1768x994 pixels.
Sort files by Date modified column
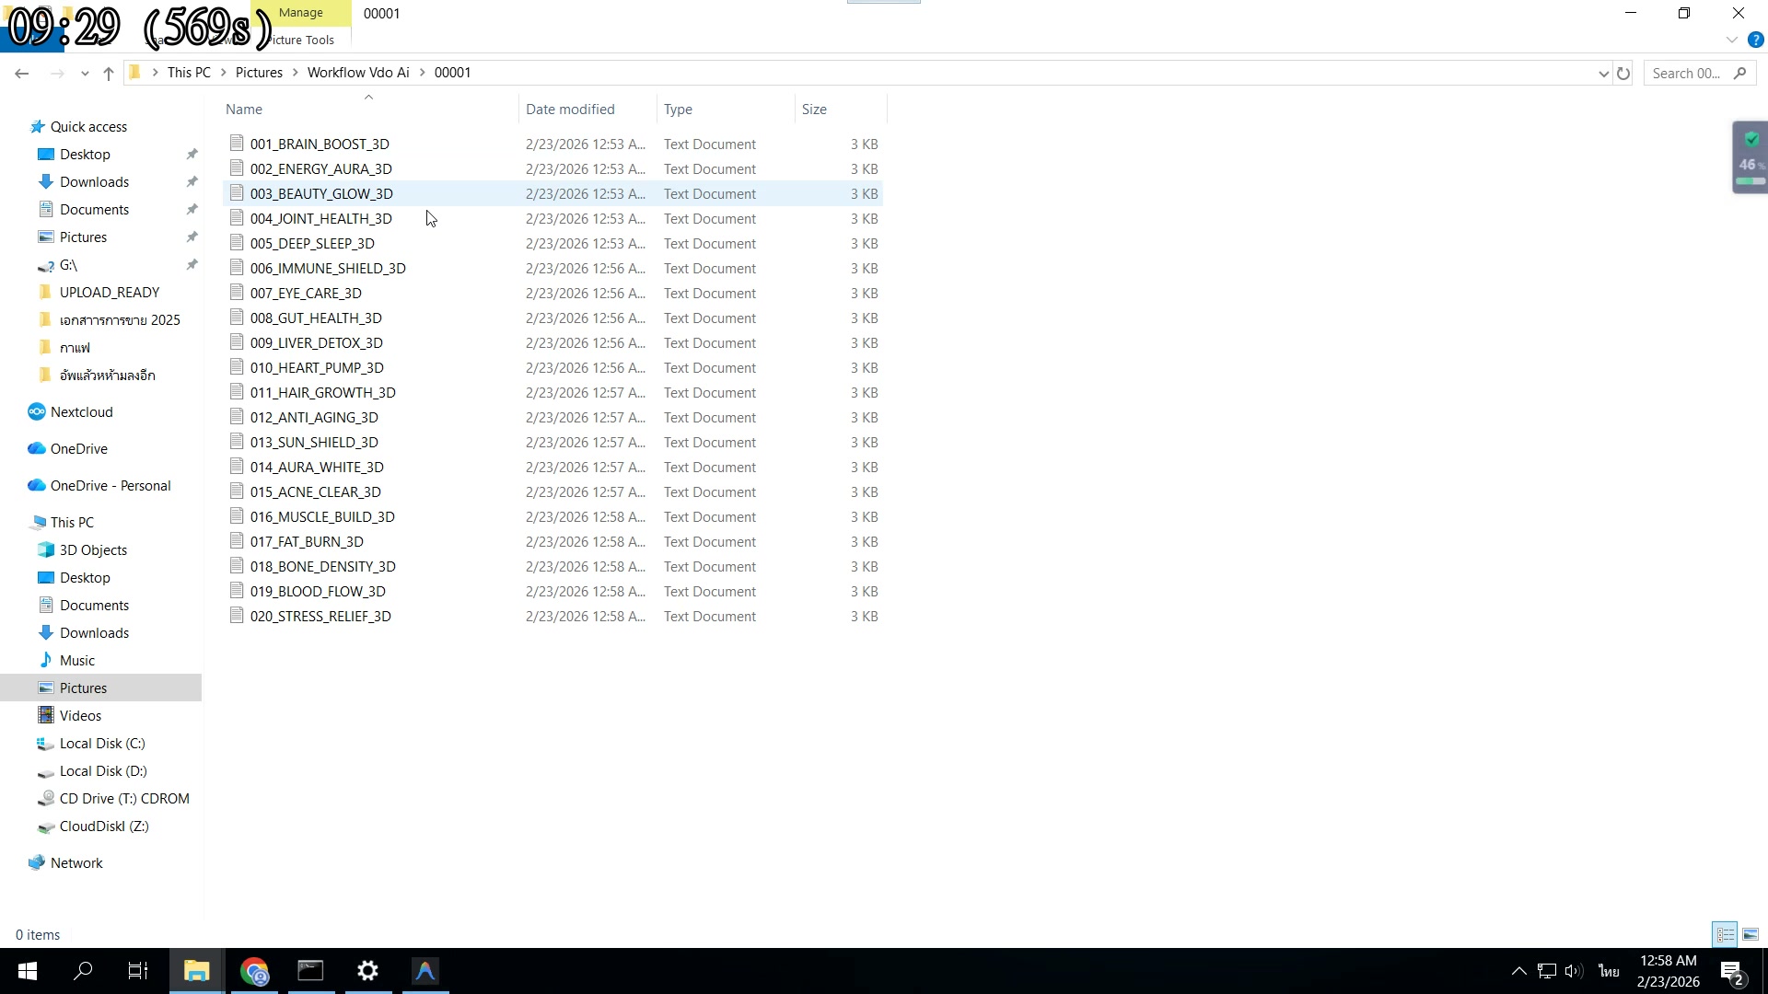(570, 109)
